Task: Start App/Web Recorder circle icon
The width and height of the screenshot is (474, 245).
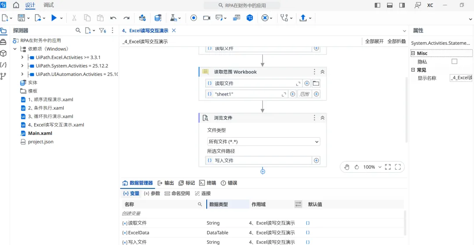Action: point(194,18)
